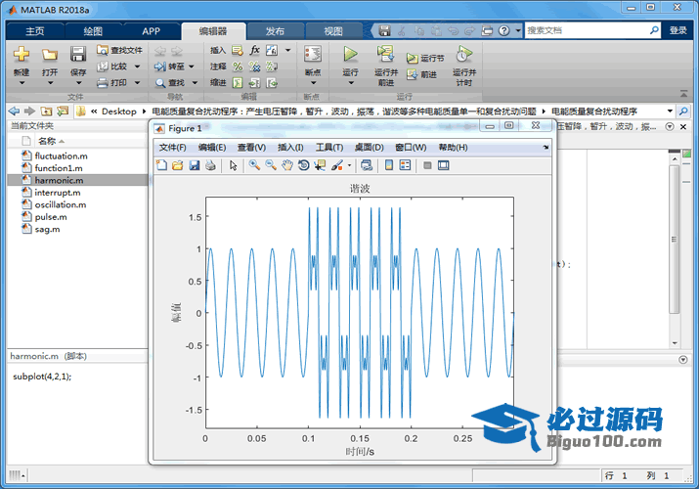This screenshot has width=699, height=489.
Task: Click Run and Time (运行并计时) icon
Action: click(x=464, y=54)
